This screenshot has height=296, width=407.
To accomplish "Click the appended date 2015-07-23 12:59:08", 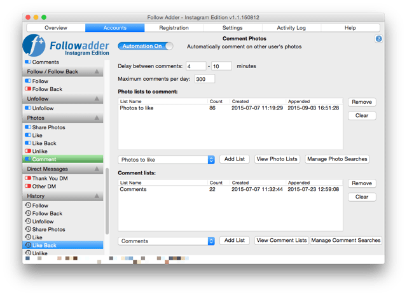I will (314, 189).
